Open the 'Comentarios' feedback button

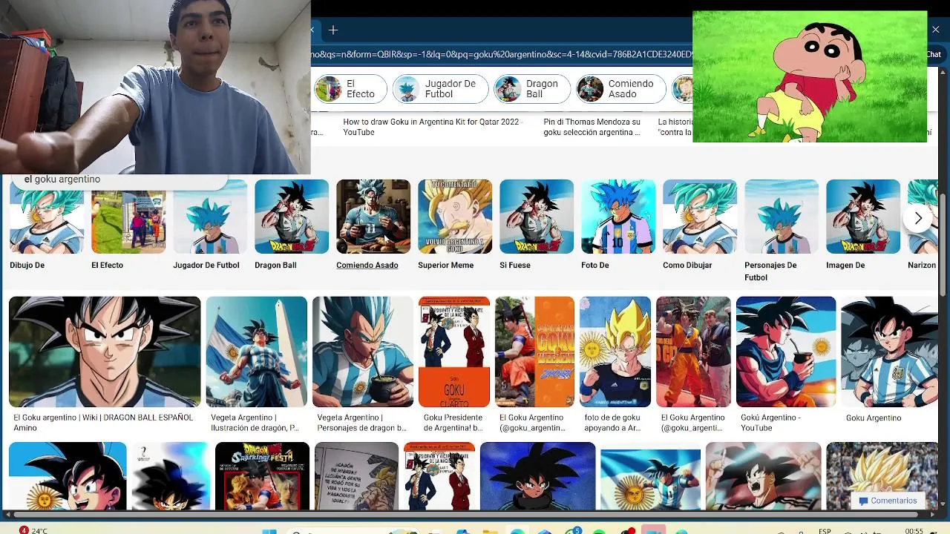pos(888,501)
